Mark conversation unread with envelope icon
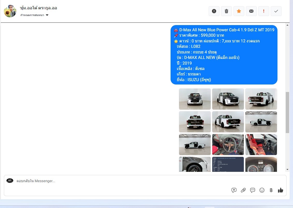The width and height of the screenshot is (293, 208). point(251,11)
